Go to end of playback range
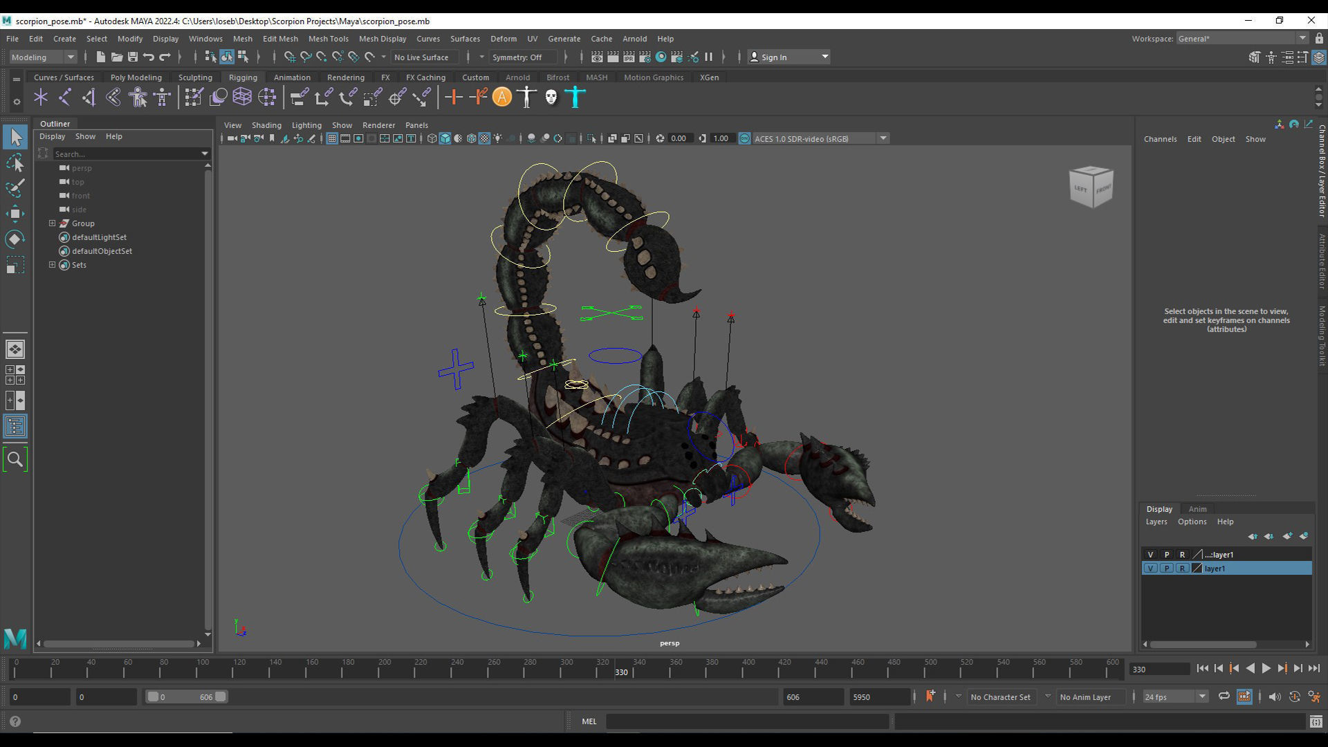Image resolution: width=1328 pixels, height=747 pixels. click(x=1314, y=668)
